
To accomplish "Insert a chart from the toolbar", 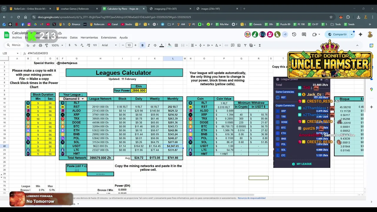I will pyautogui.click(x=239, y=45).
